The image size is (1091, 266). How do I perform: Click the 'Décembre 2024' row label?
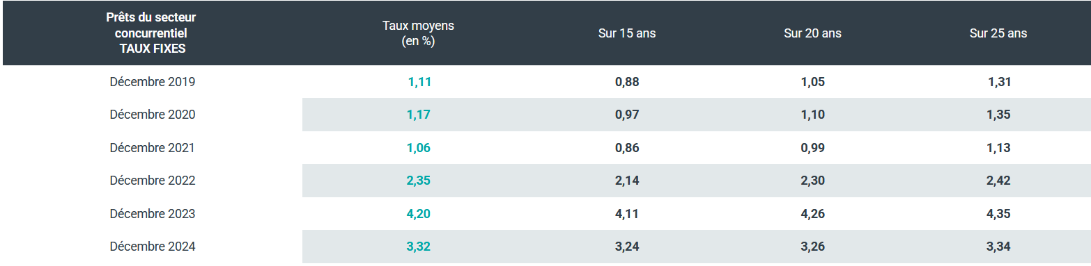(x=153, y=247)
